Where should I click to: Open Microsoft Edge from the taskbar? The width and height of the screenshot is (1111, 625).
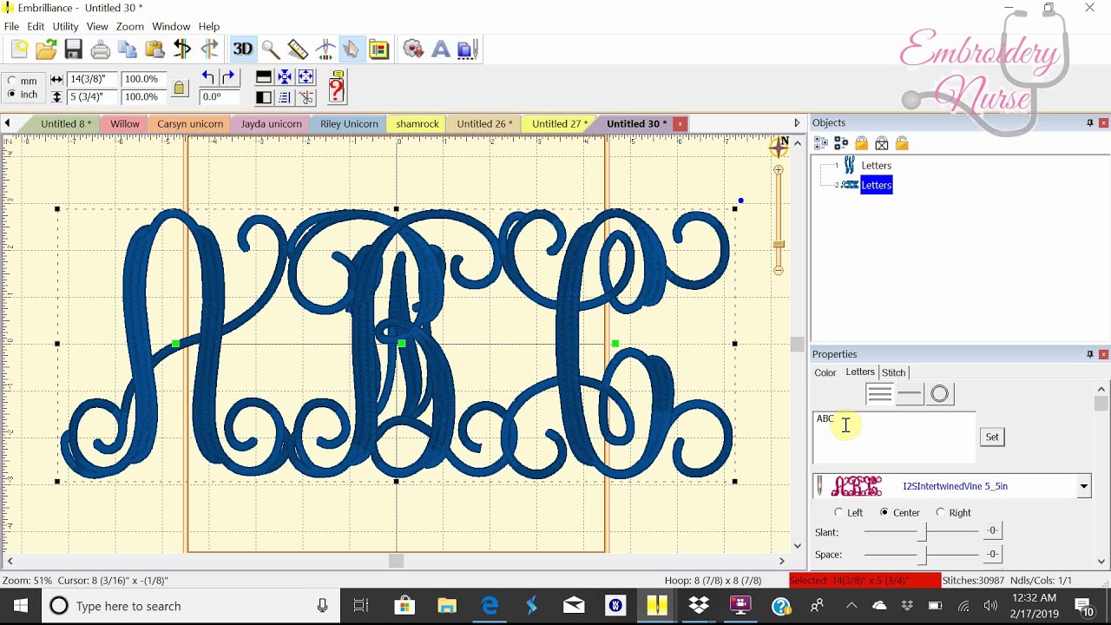[490, 606]
